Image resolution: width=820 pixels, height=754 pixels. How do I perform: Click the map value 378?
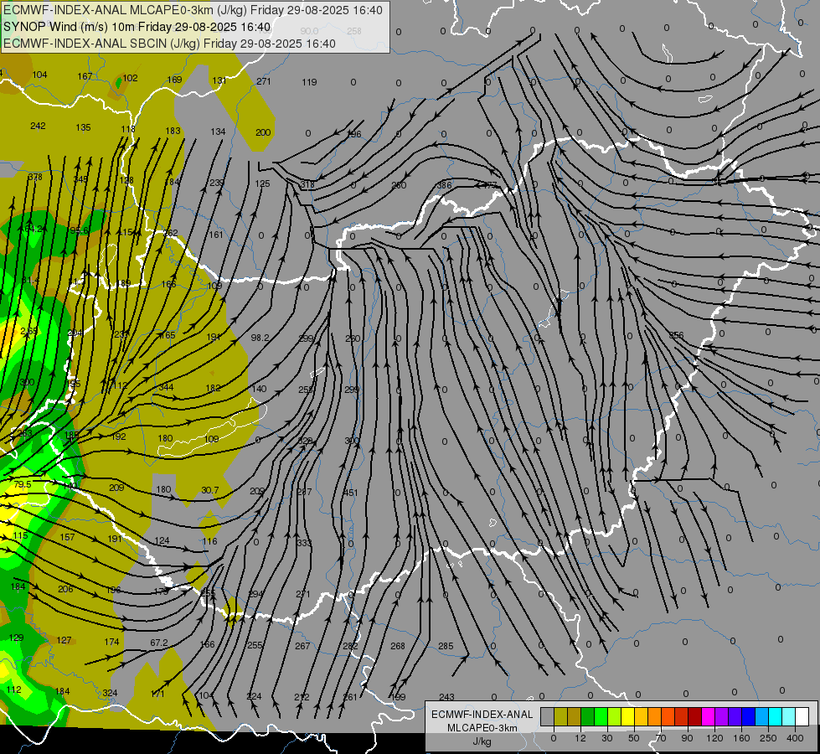tap(35, 177)
